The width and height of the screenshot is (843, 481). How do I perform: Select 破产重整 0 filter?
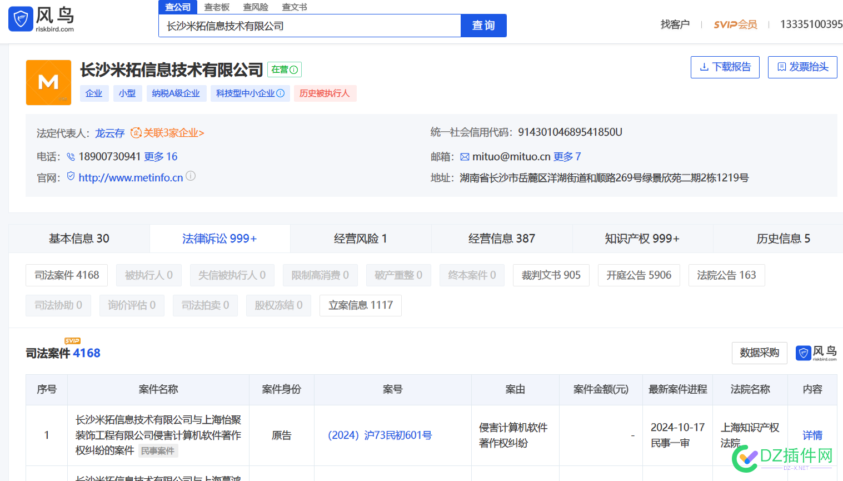tap(398, 275)
